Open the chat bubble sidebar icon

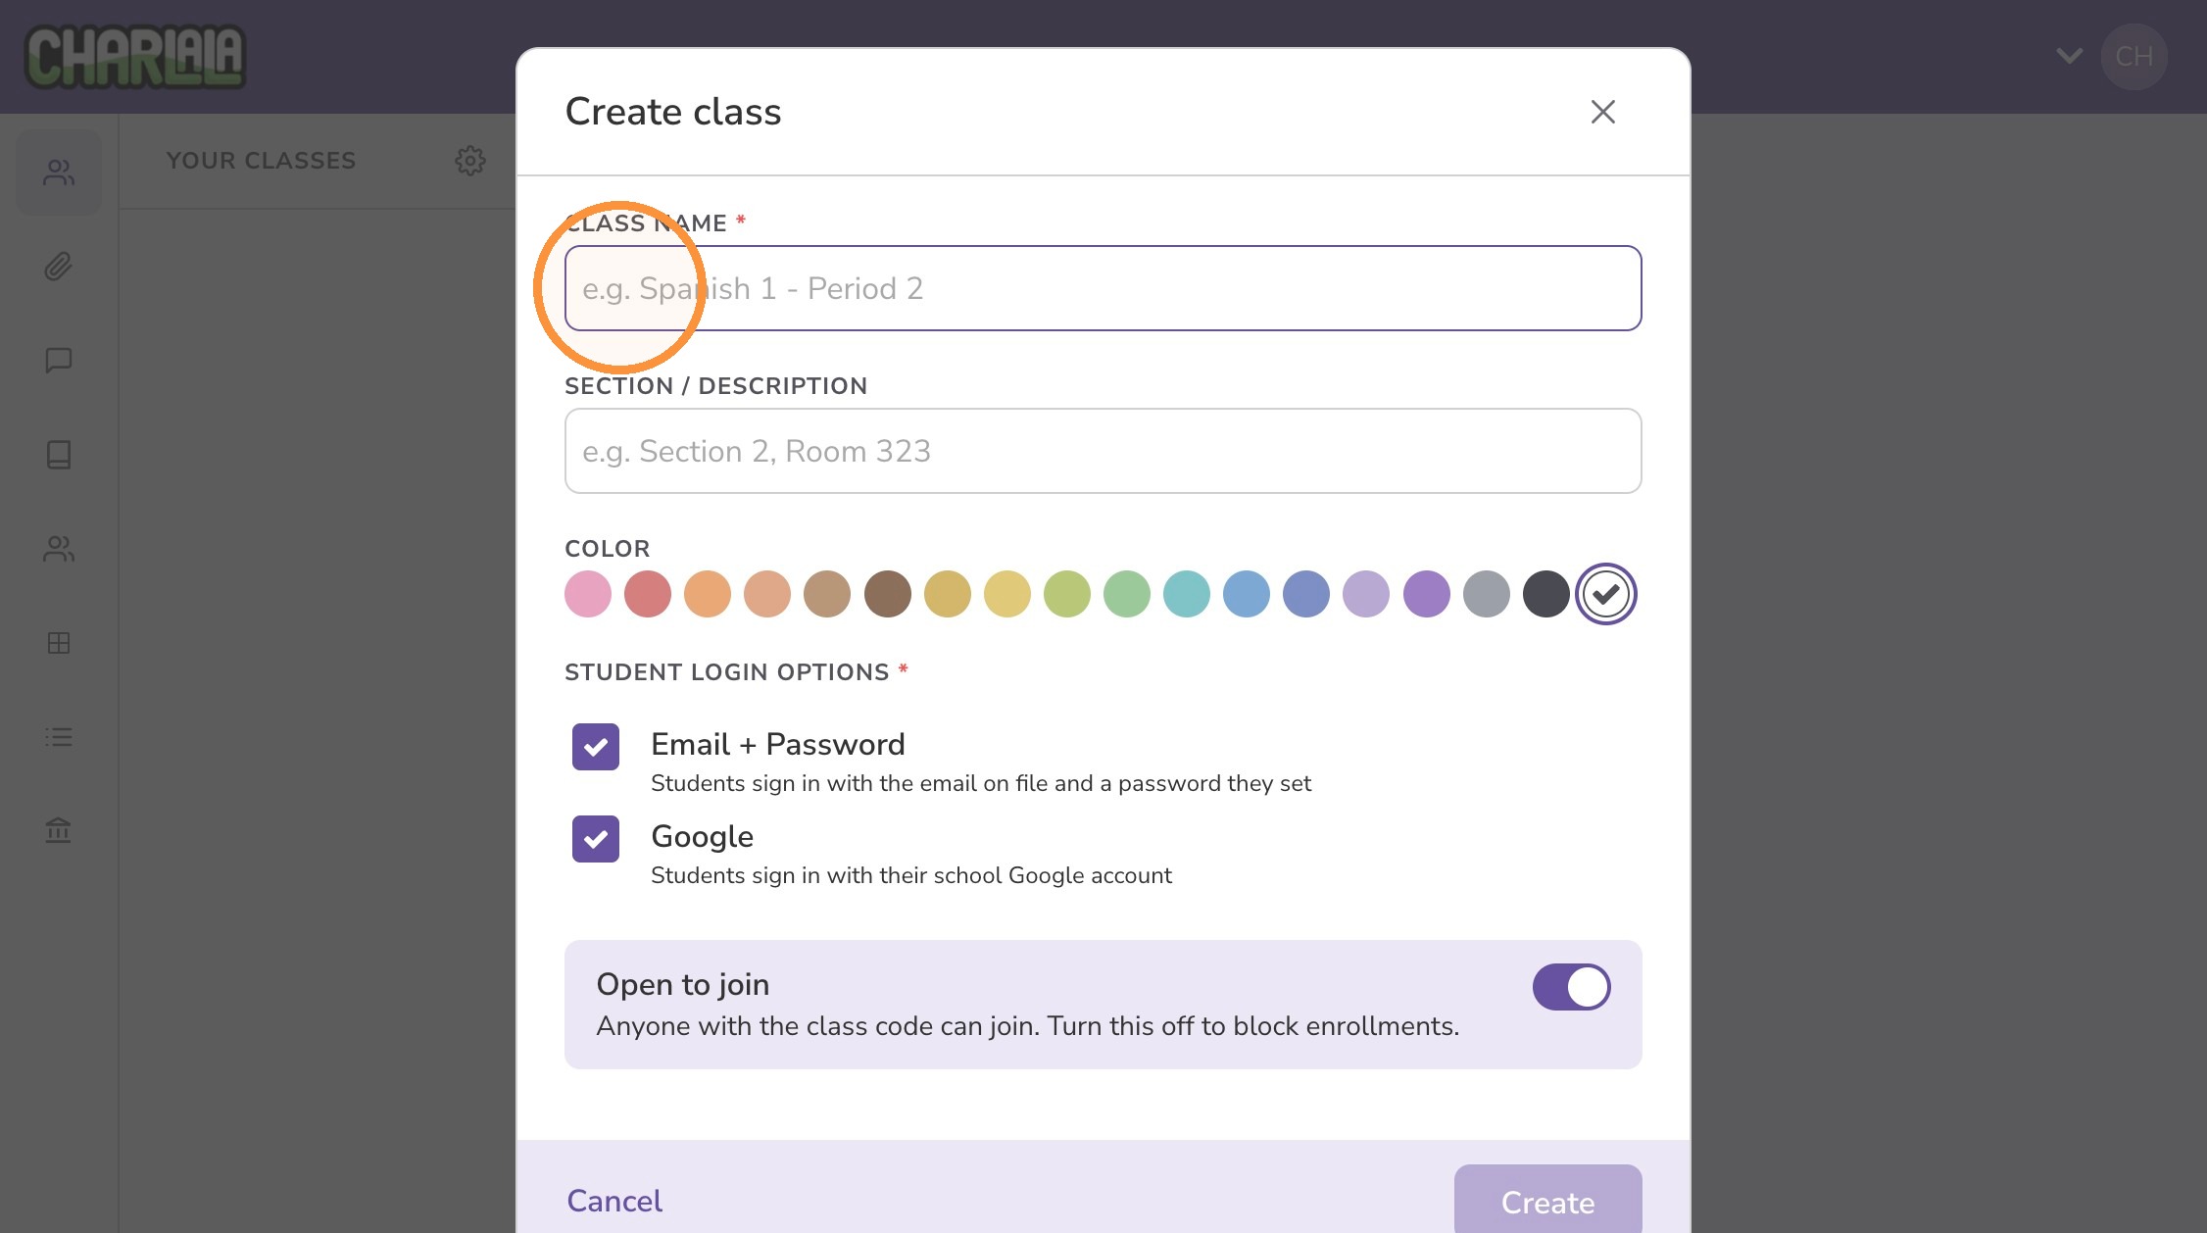59,360
